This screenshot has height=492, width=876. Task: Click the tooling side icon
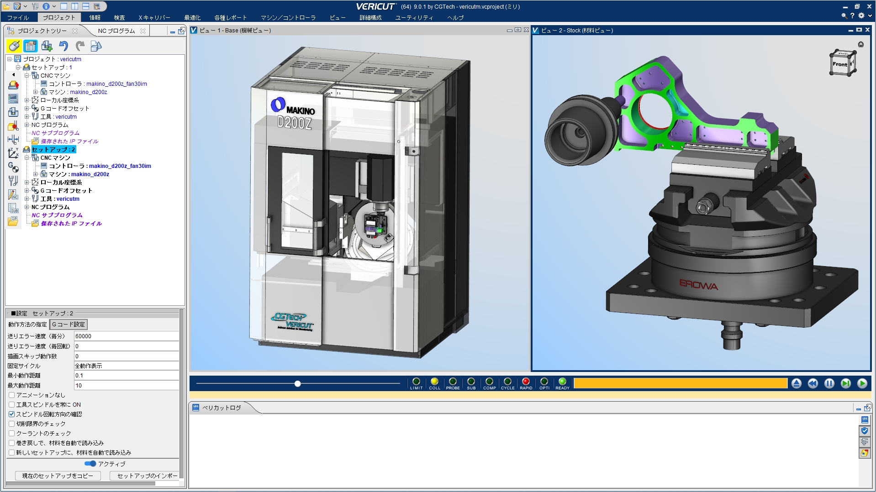click(13, 181)
